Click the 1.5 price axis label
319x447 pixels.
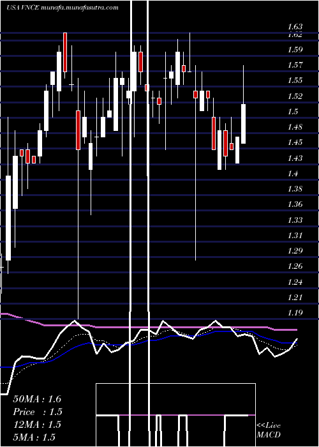coord(293,112)
